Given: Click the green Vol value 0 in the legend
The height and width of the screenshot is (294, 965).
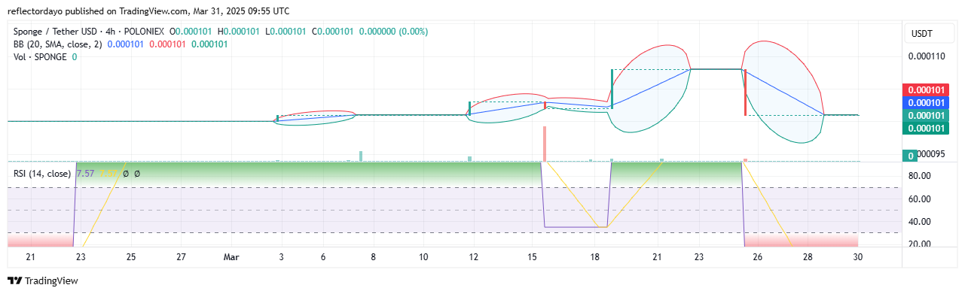Looking at the screenshot, I should click(x=75, y=57).
